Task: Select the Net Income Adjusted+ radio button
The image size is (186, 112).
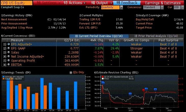Action: 9,56
